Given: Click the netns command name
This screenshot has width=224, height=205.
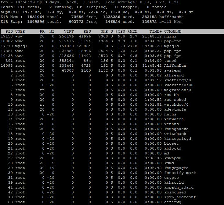Looking at the screenshot, I should (170, 114).
